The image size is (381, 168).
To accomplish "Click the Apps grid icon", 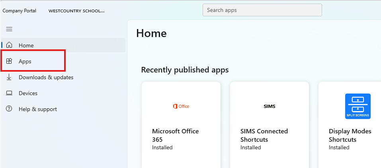I will 9,61.
